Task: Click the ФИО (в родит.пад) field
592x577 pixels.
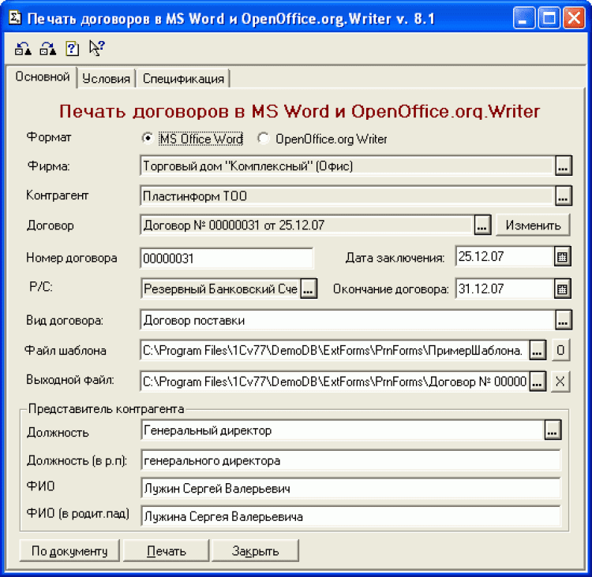Action: [350, 516]
